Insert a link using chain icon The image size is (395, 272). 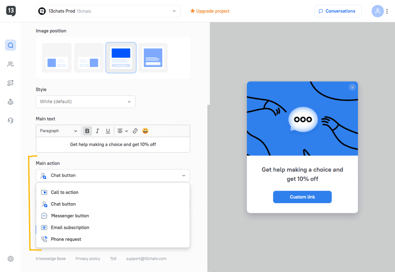click(x=135, y=131)
